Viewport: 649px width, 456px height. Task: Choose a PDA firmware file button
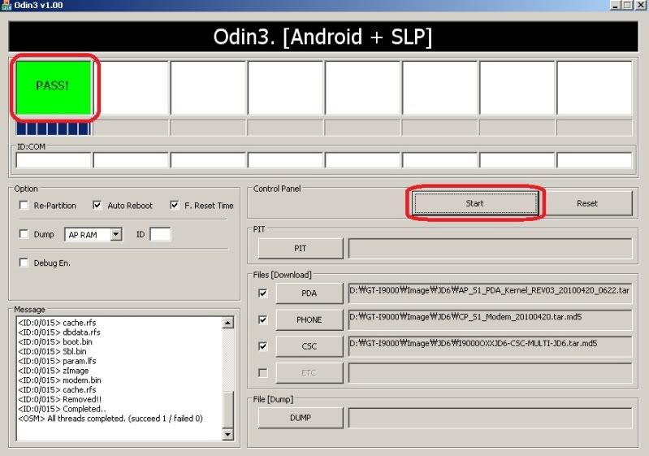point(309,293)
